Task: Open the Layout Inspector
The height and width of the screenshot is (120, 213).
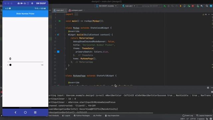Action: click(204, 116)
